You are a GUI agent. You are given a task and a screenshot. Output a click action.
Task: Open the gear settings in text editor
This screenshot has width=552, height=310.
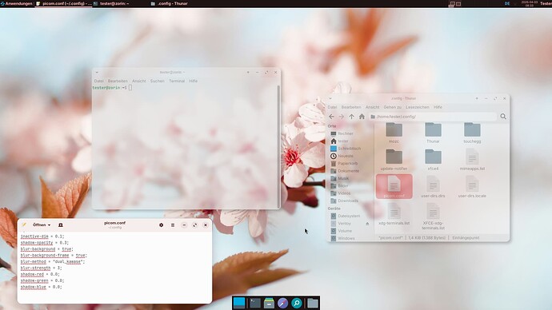[162, 225]
